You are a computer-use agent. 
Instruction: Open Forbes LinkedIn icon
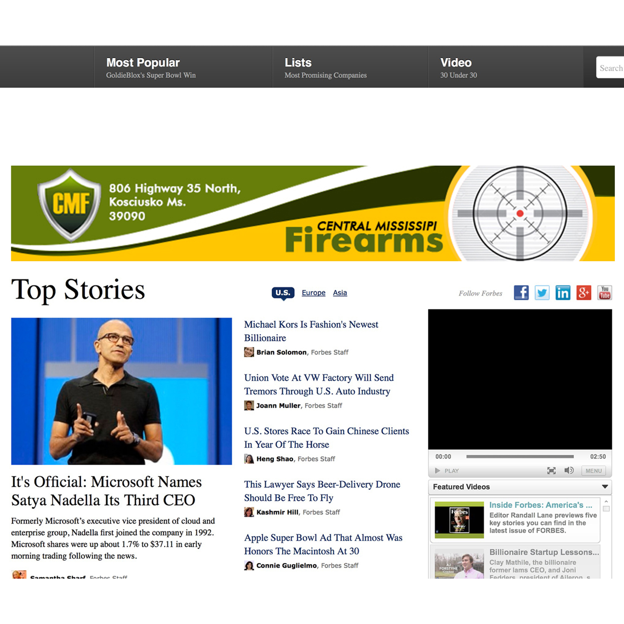pyautogui.click(x=563, y=293)
